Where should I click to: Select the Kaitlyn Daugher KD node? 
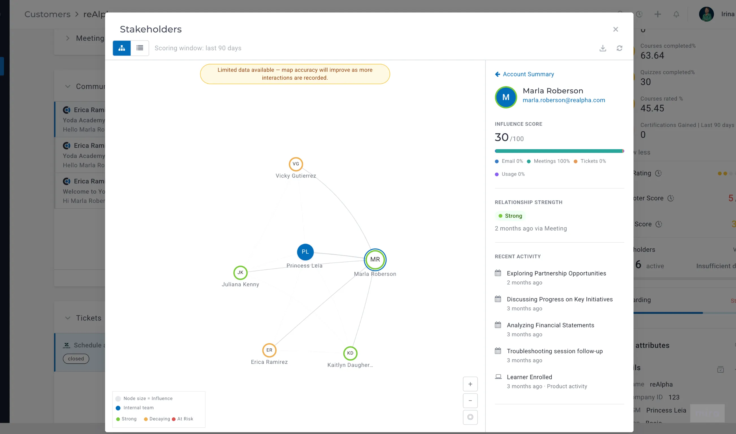tap(350, 353)
